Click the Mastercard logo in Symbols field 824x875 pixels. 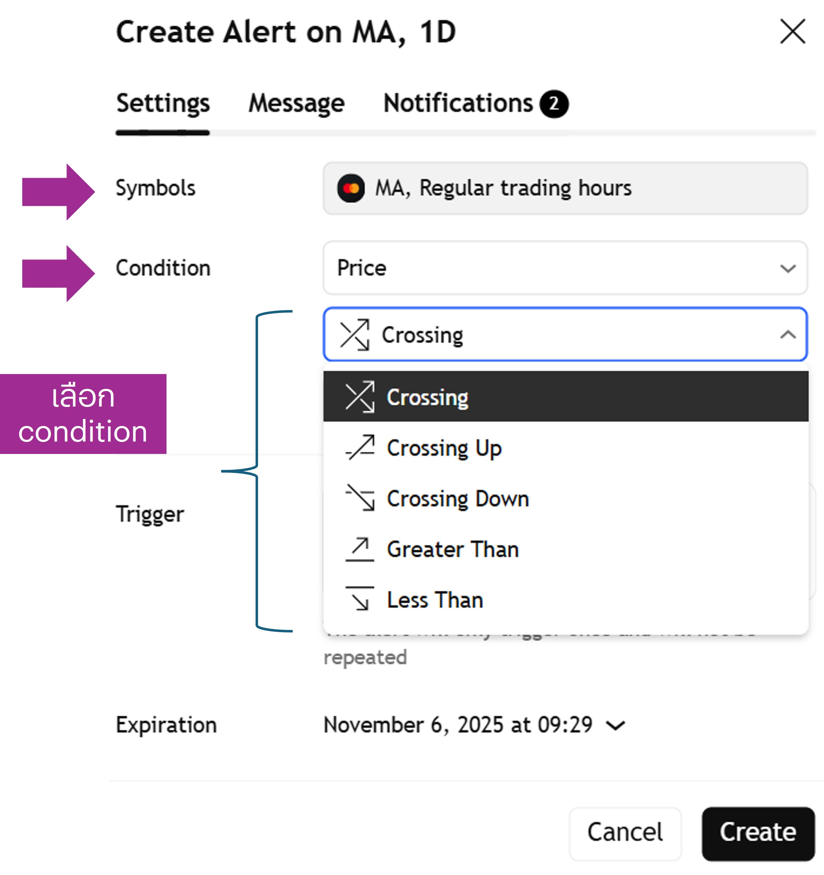click(x=351, y=188)
